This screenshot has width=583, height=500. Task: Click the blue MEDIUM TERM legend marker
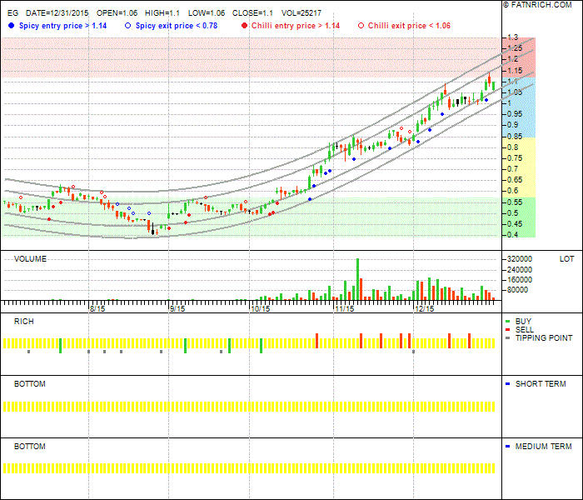[x=507, y=447]
